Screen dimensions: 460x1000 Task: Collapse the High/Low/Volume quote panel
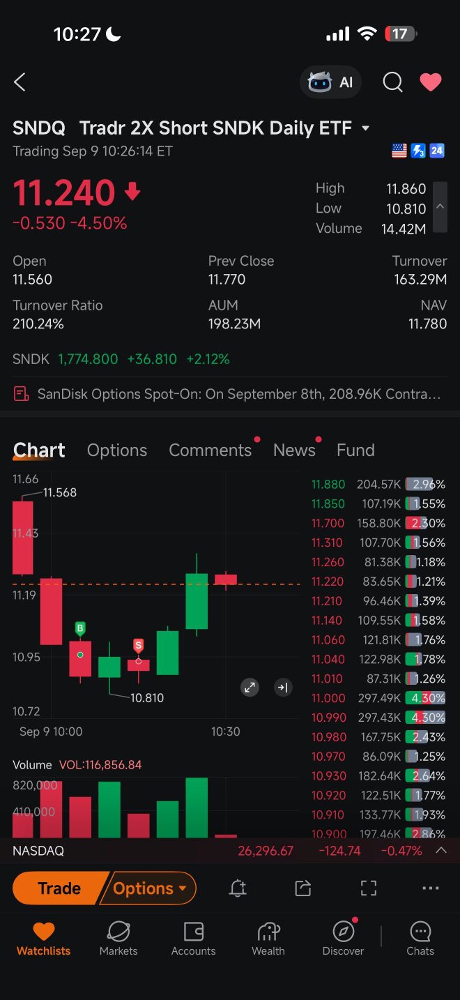coord(440,207)
